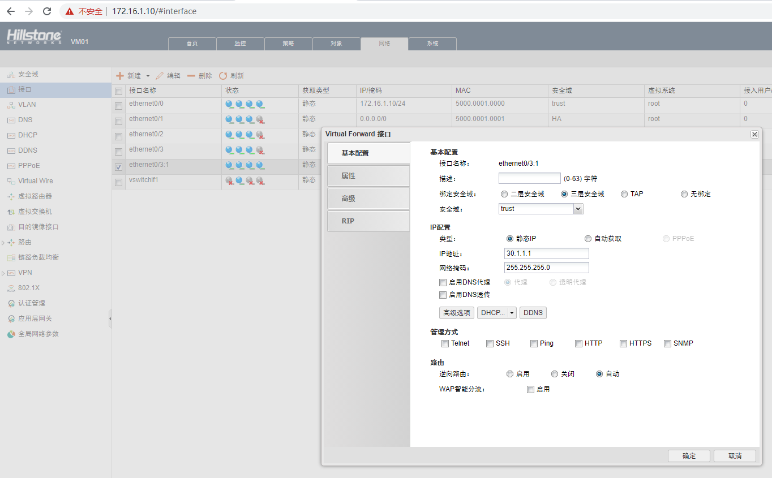
Task: Open 目的镜像接口 sidebar item
Action: [38, 227]
